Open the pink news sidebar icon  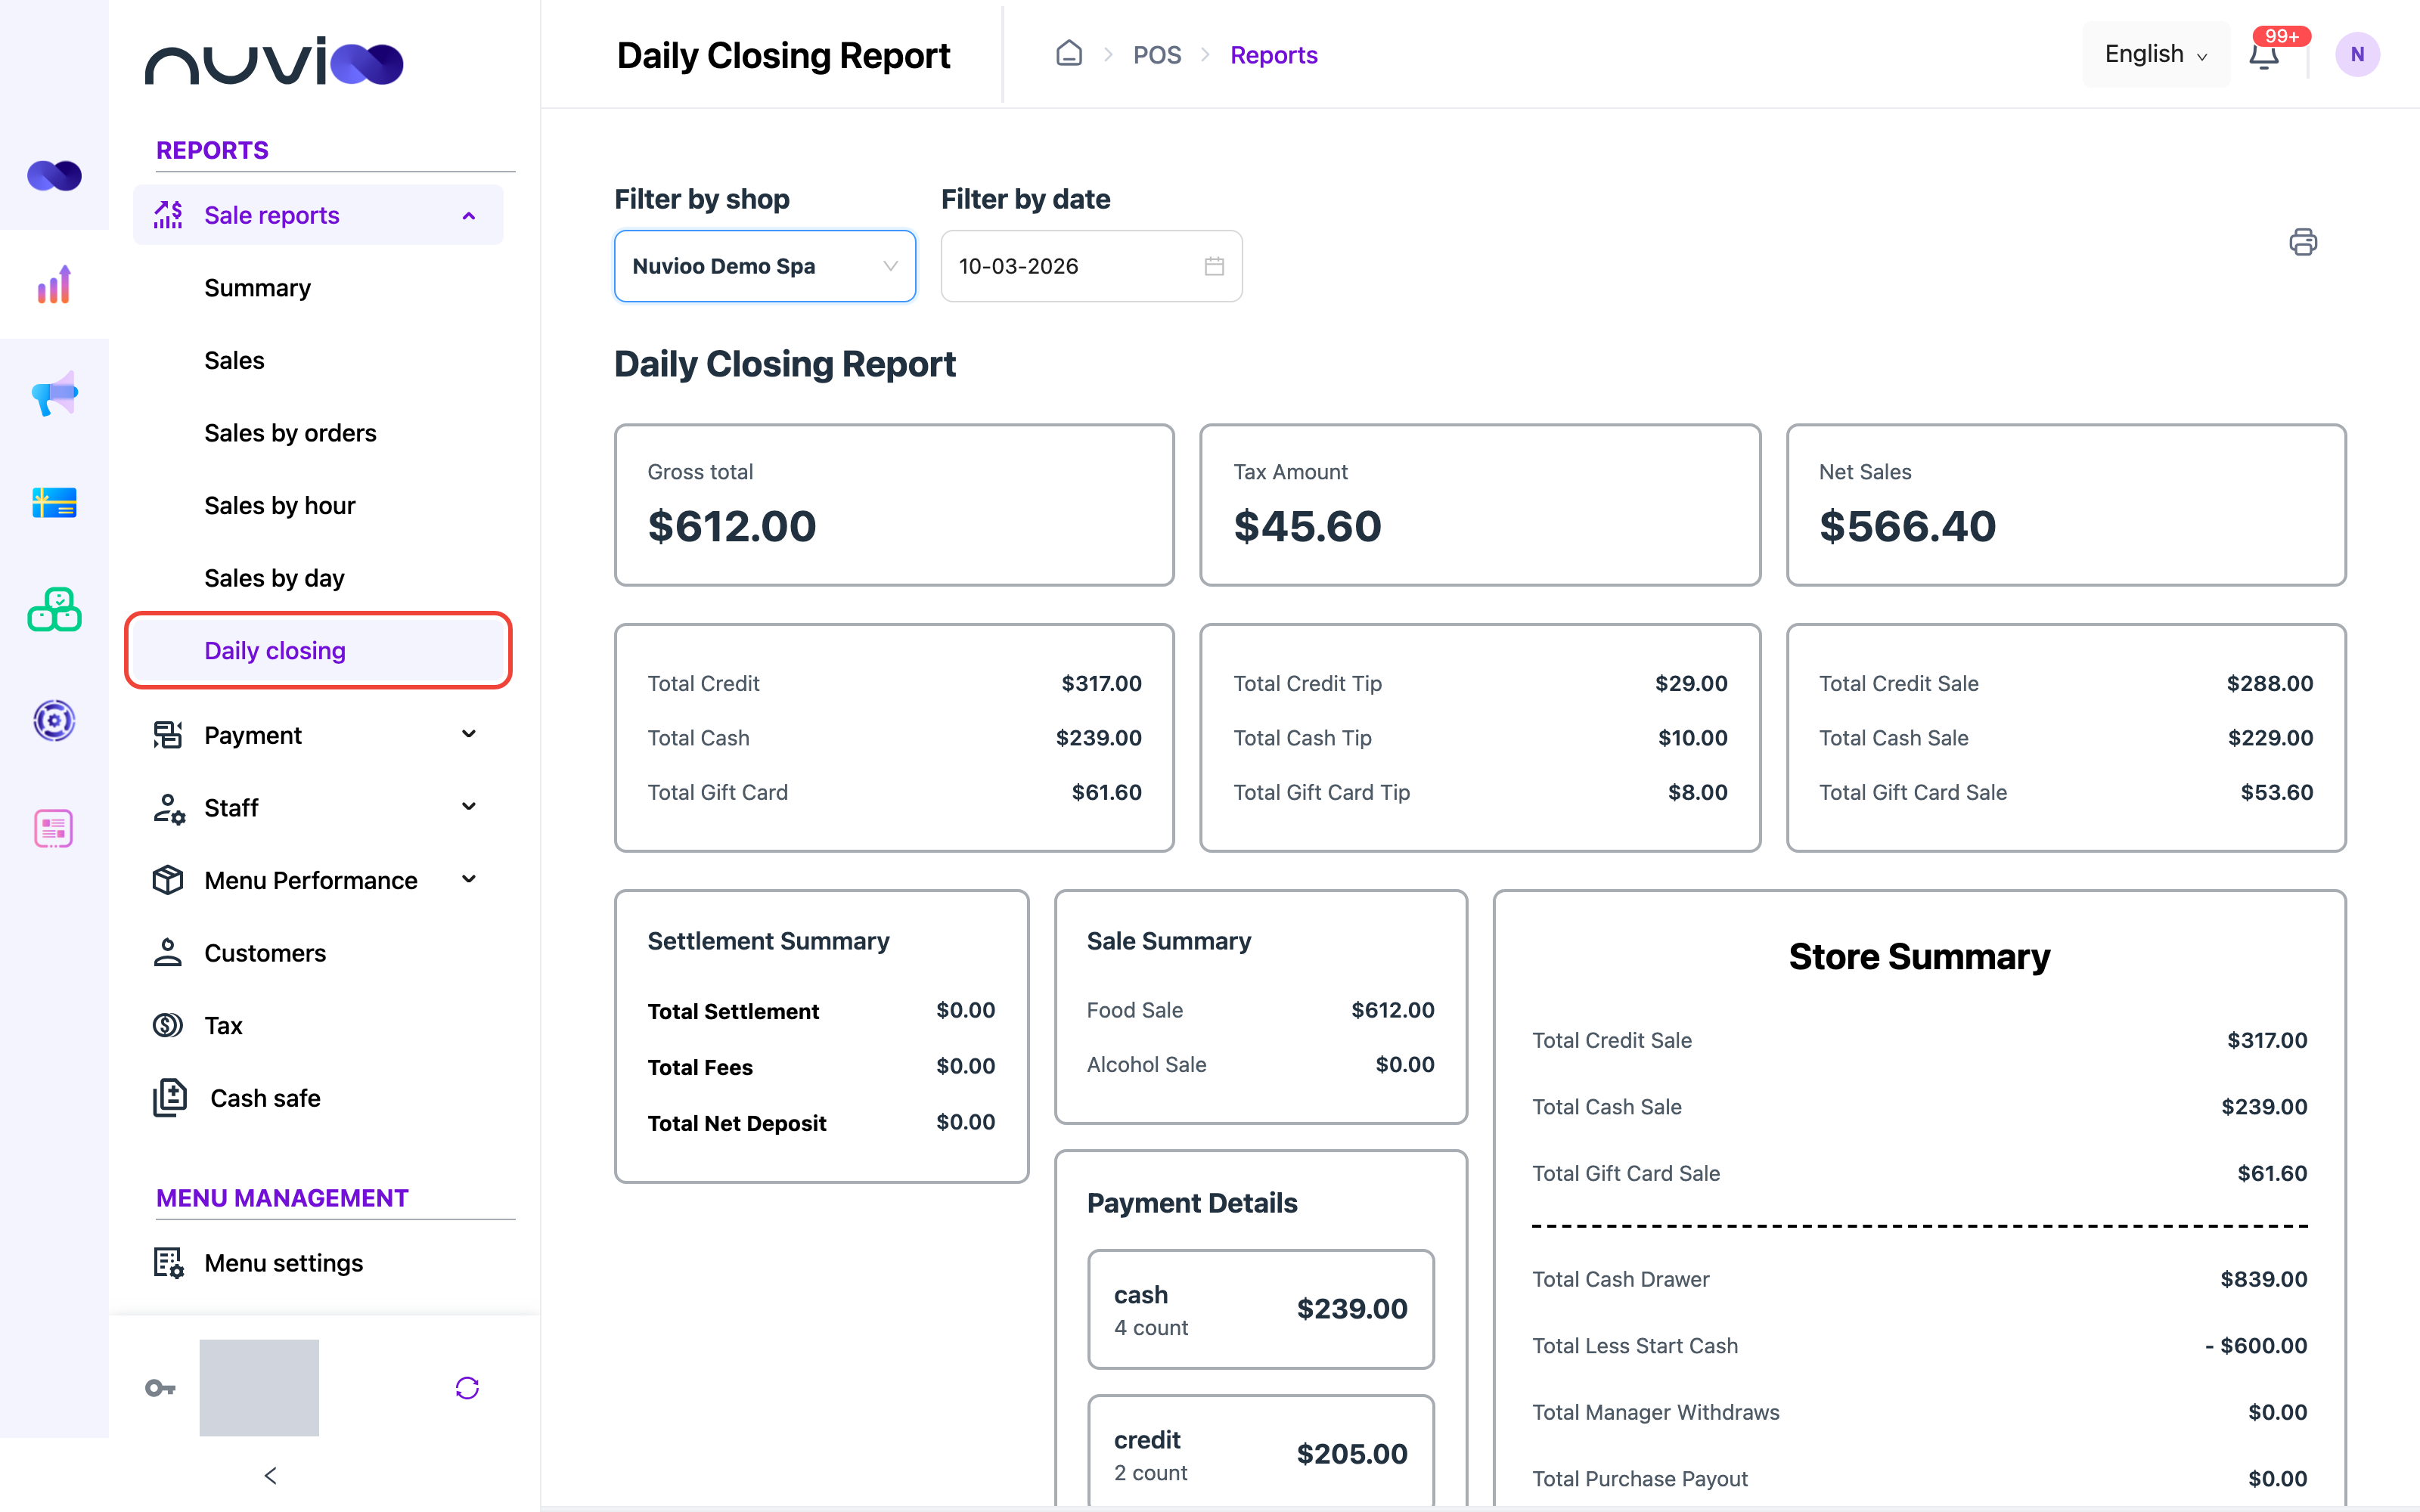tap(54, 828)
